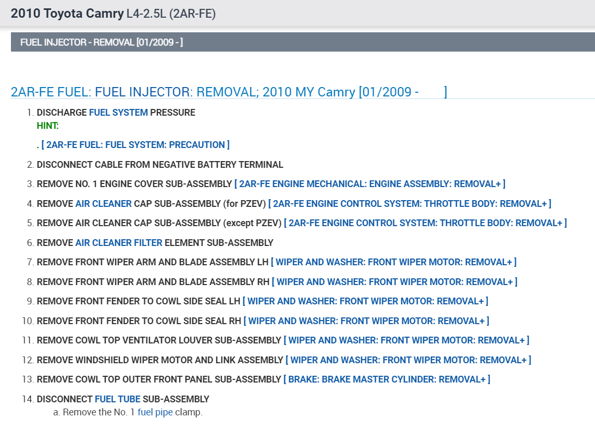Click the FUEL TUBE link in step 14

[118, 399]
